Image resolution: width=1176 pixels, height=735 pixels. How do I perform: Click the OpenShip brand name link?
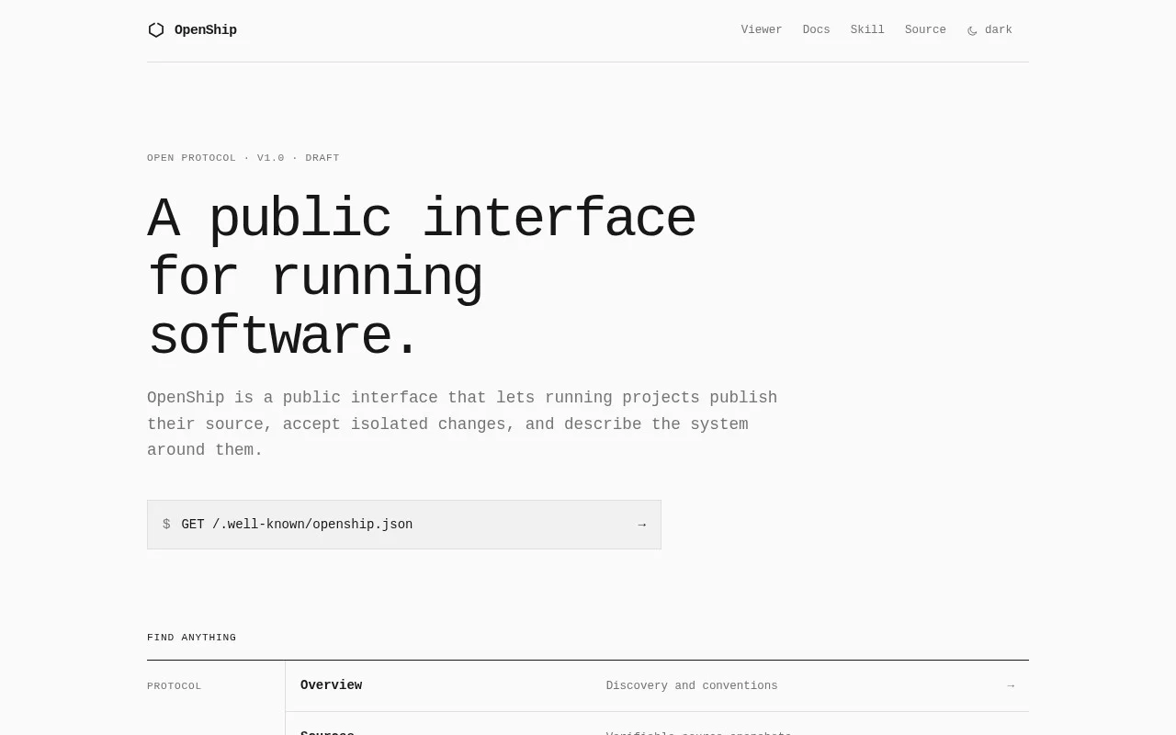coord(206,30)
